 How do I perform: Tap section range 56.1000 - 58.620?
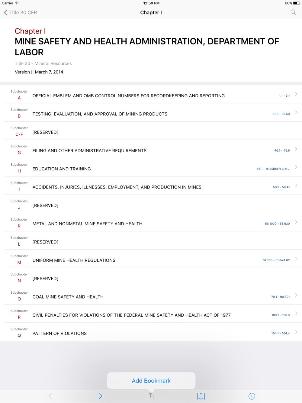point(277,224)
